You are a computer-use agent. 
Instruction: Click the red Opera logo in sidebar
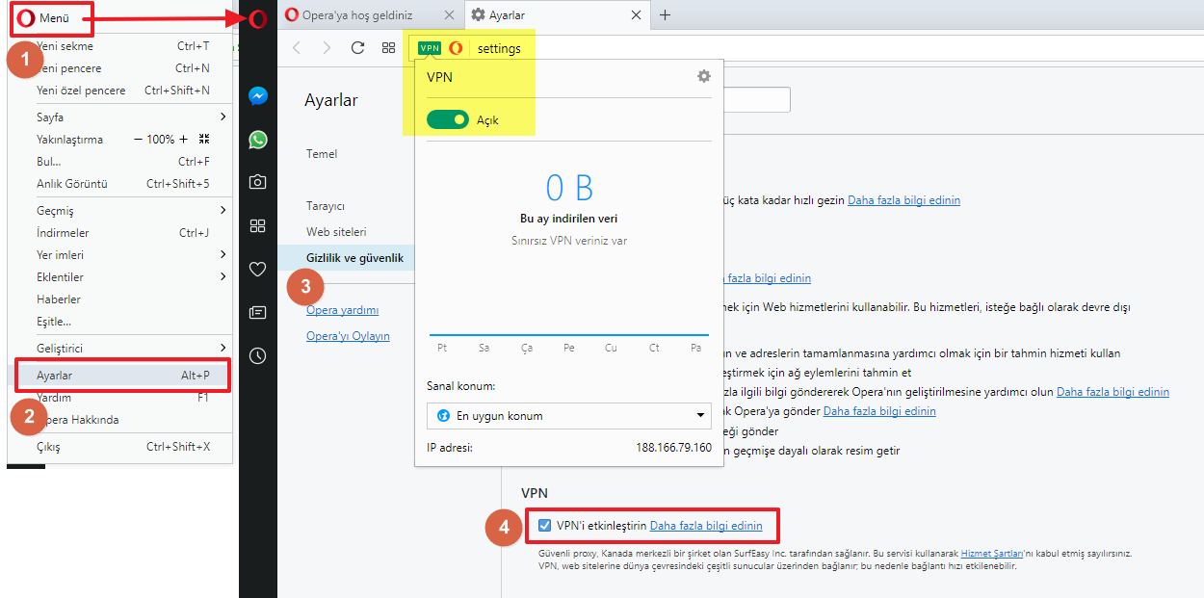click(x=257, y=18)
